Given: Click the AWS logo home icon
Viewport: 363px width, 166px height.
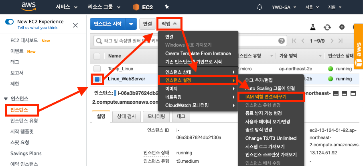Looking at the screenshot, I should coord(29,7).
